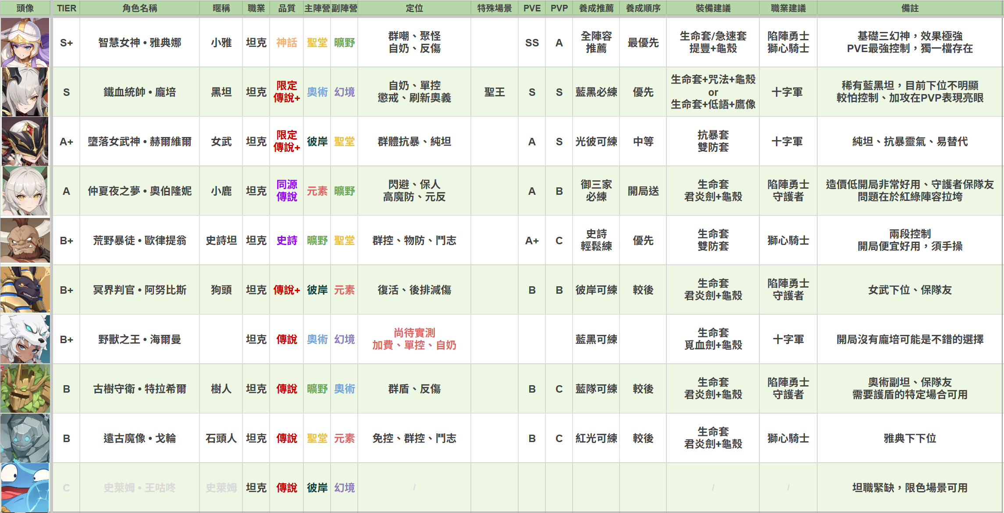Select the 職業 column header
This screenshot has height=513, width=1004.
pos(256,8)
